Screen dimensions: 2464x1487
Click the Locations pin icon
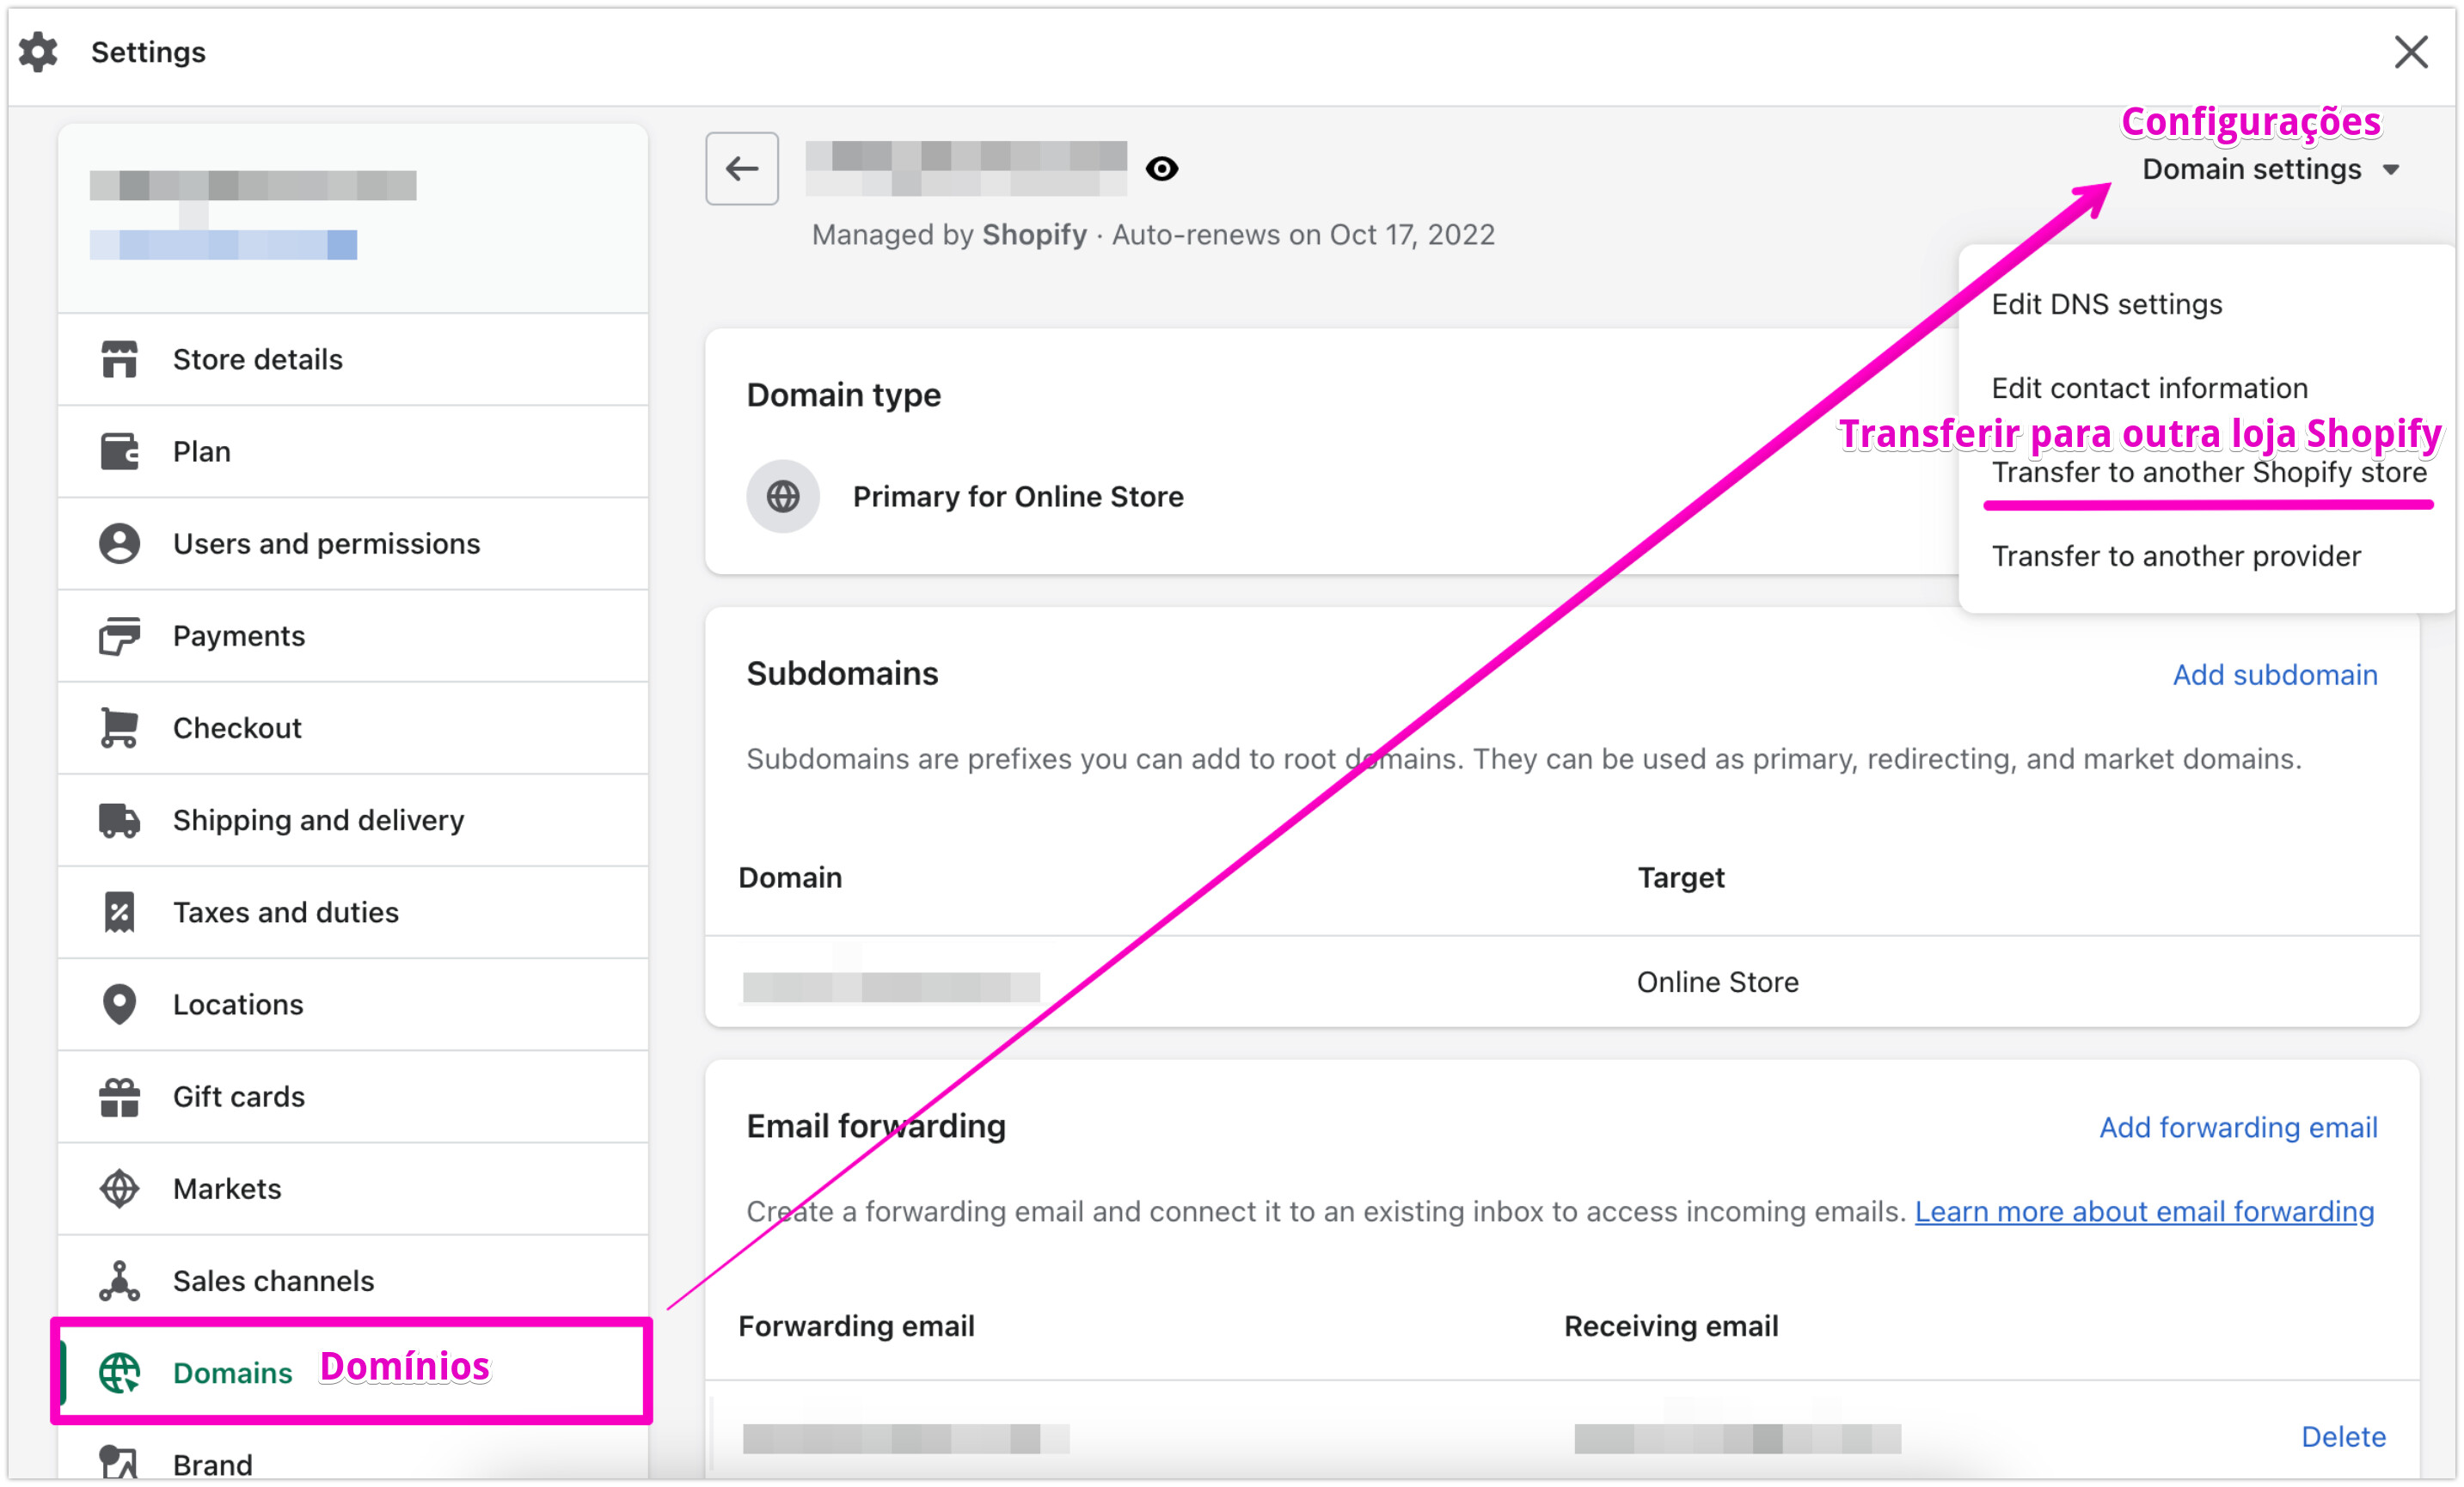coord(119,1004)
